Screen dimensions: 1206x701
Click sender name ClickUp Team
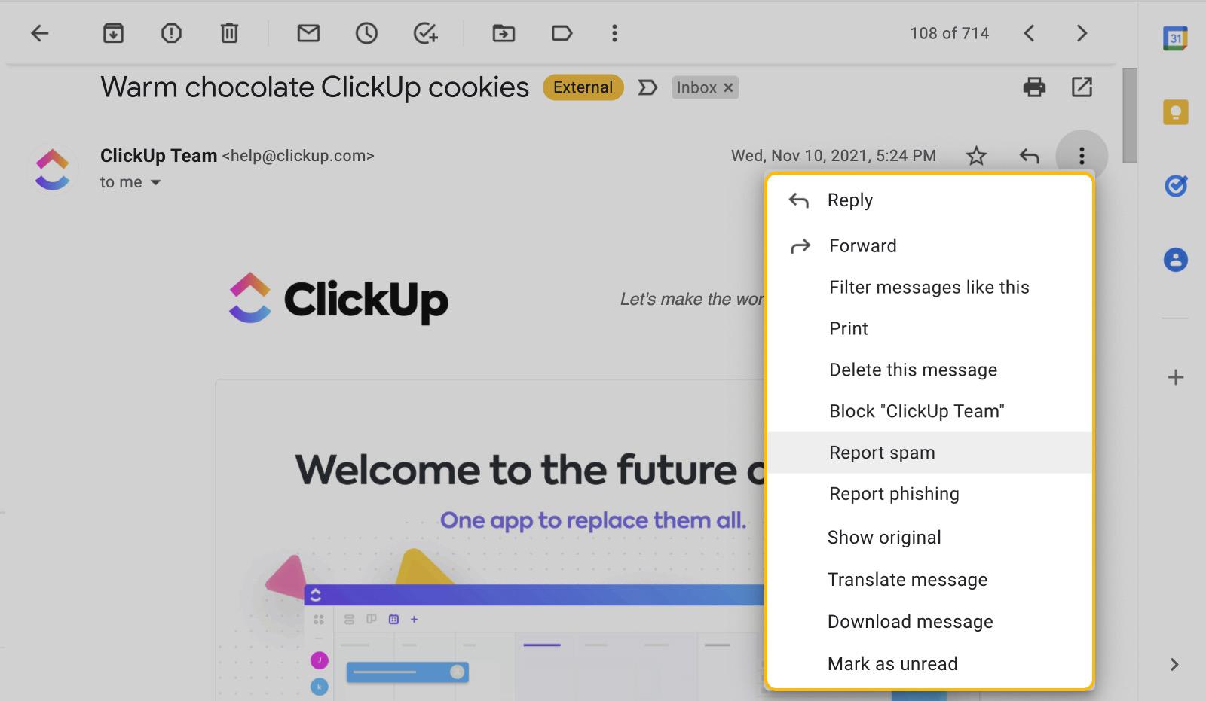tap(158, 156)
